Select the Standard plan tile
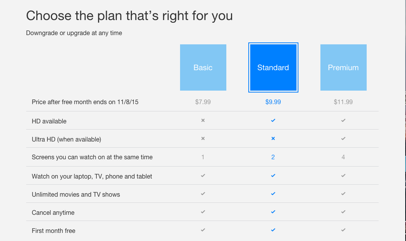The height and width of the screenshot is (241, 406). pyautogui.click(x=273, y=67)
